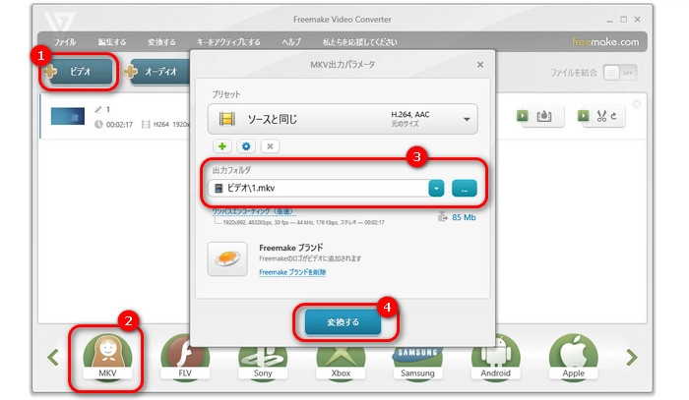Viewport: 689px width, 400px height.
Task: Open the 変換する menu
Action: (161, 42)
